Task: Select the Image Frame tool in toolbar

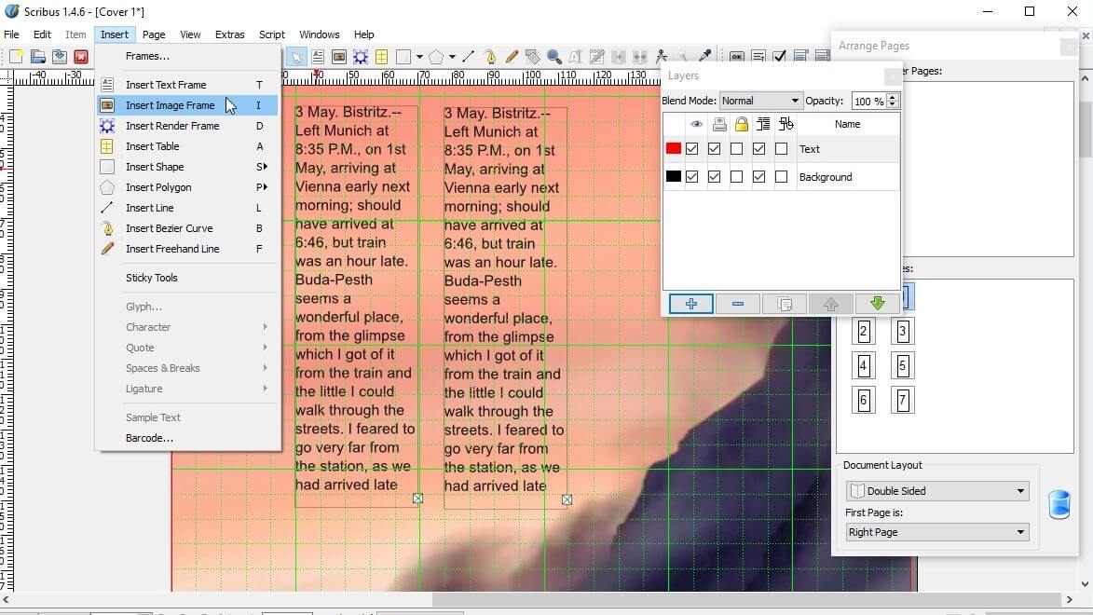Action: (339, 57)
